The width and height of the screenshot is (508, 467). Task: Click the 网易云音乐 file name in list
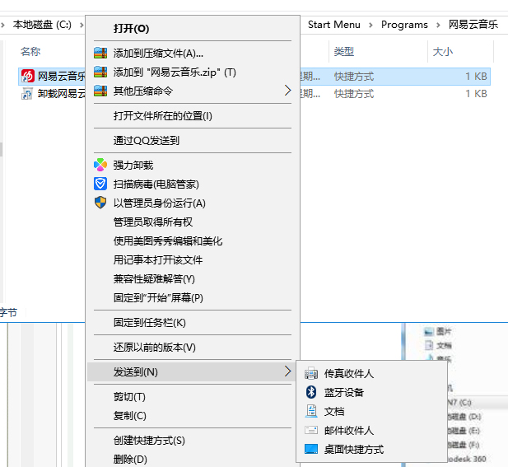(x=61, y=76)
